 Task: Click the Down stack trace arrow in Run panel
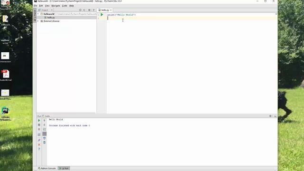44,125
